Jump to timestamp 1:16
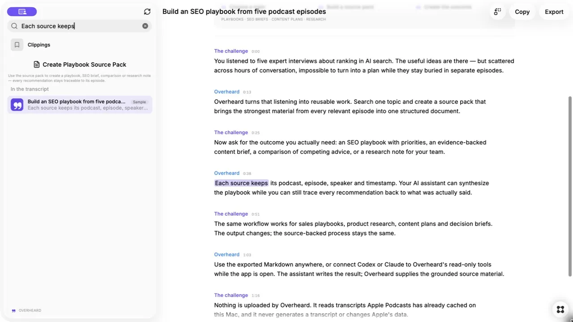The height and width of the screenshot is (322, 573). pos(256,296)
